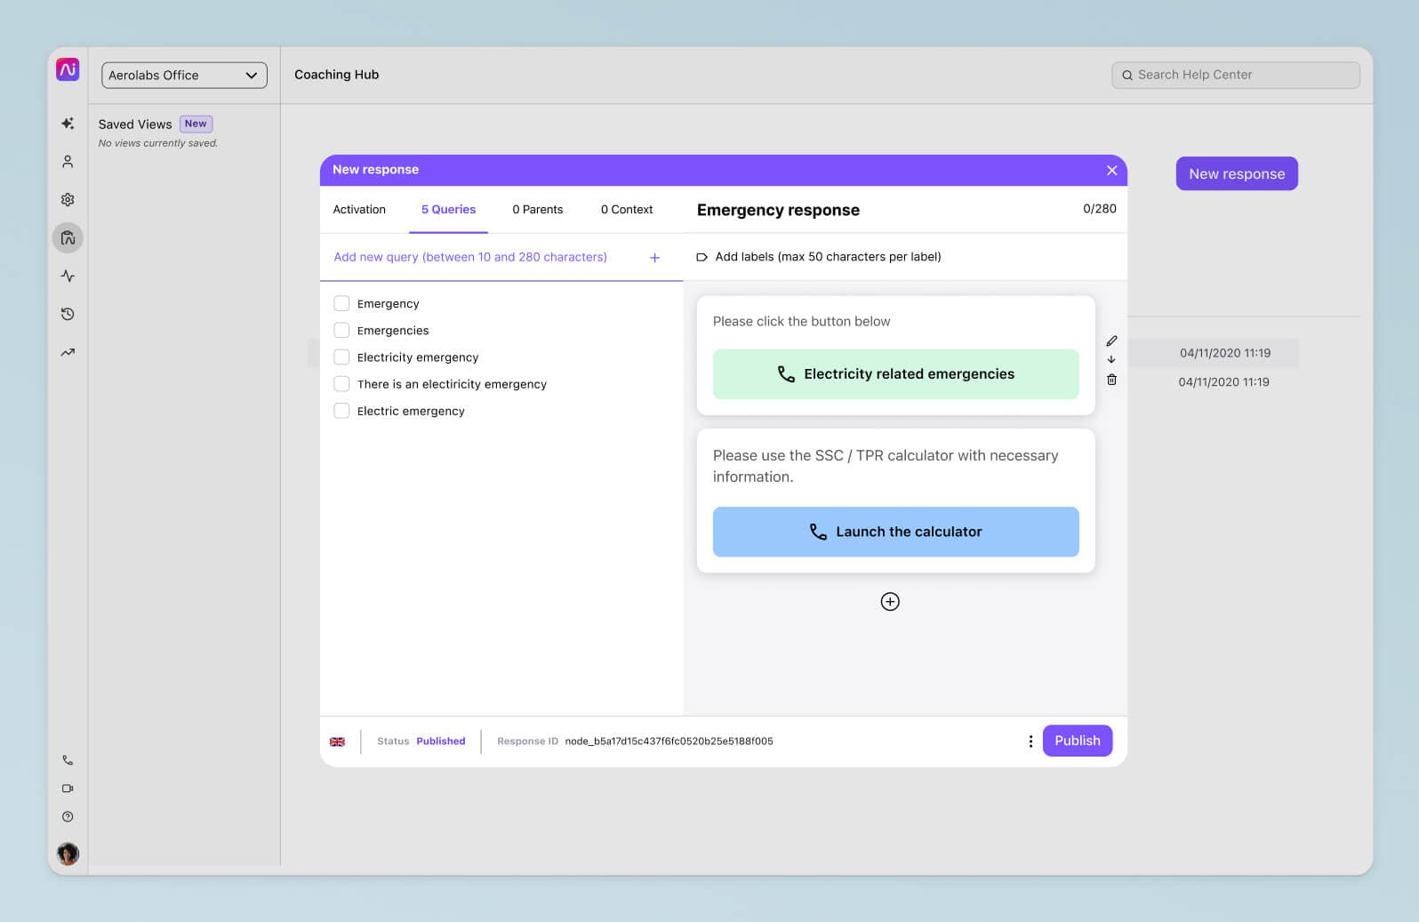1419x922 pixels.
Task: Switch to the 0 Context tab
Action: tap(627, 210)
